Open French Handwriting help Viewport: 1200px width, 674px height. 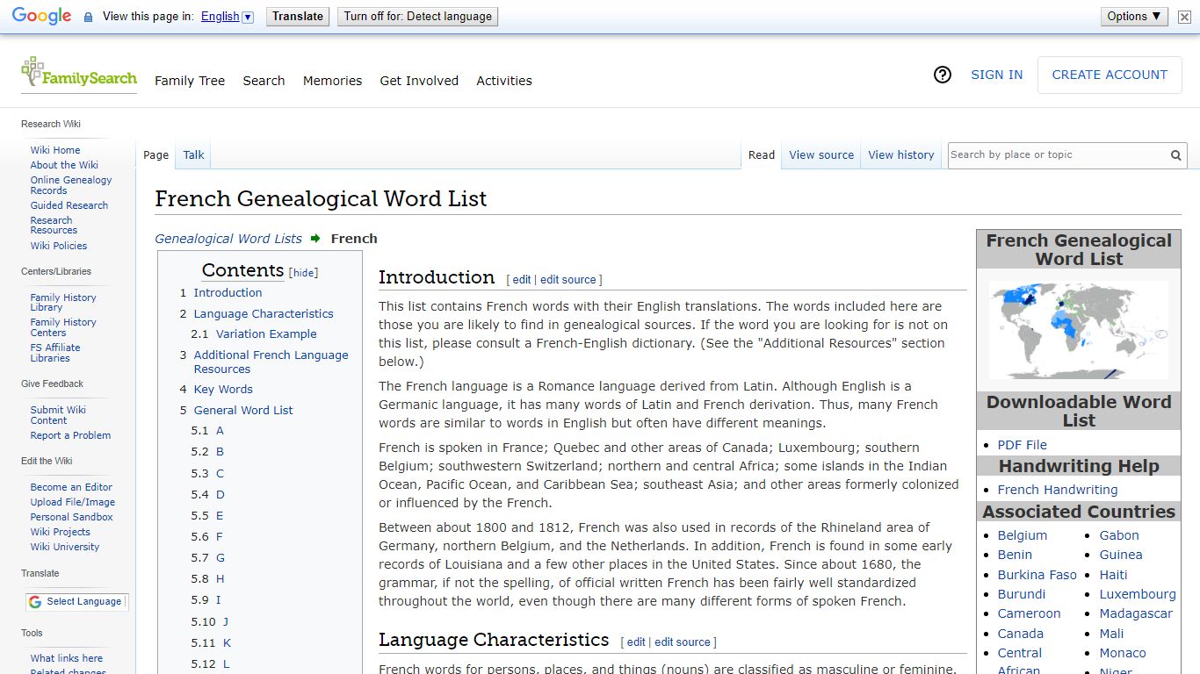coord(1058,490)
